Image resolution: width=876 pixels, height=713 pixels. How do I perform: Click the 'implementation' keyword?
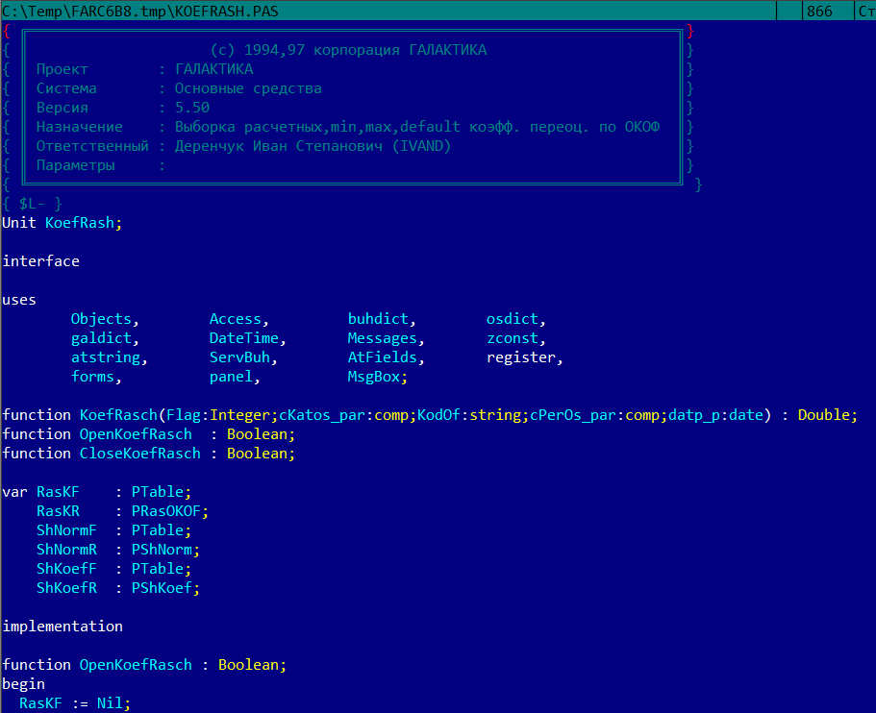(x=63, y=627)
